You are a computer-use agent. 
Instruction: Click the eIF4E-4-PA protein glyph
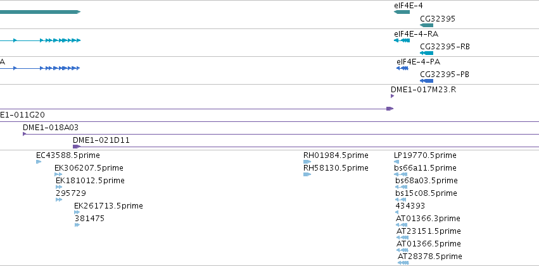pyautogui.click(x=403, y=68)
